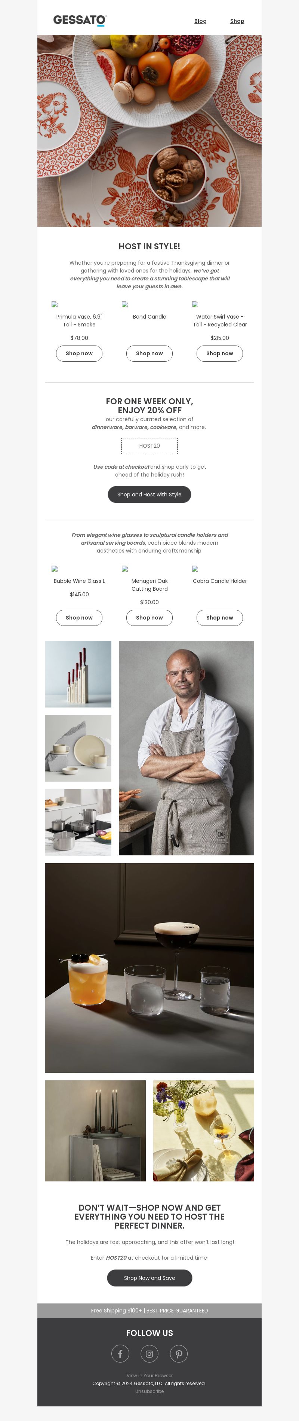Viewport: 299px width, 1421px height.
Task: Open the Pinterest icon in footer
Action: pyautogui.click(x=178, y=1354)
